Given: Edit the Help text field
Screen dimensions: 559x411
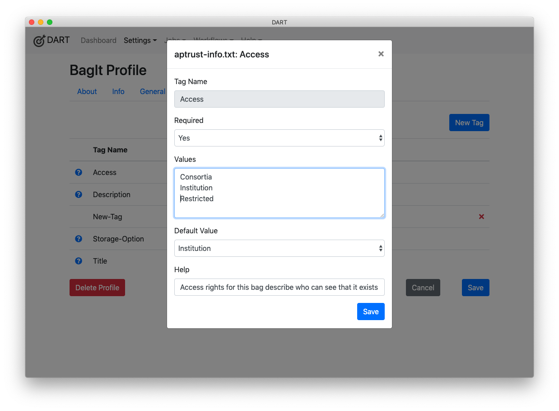Looking at the screenshot, I should pos(279,287).
